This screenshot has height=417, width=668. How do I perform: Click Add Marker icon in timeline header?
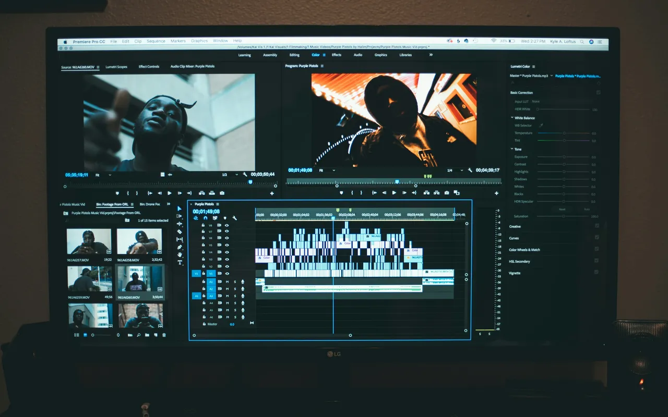click(x=225, y=218)
